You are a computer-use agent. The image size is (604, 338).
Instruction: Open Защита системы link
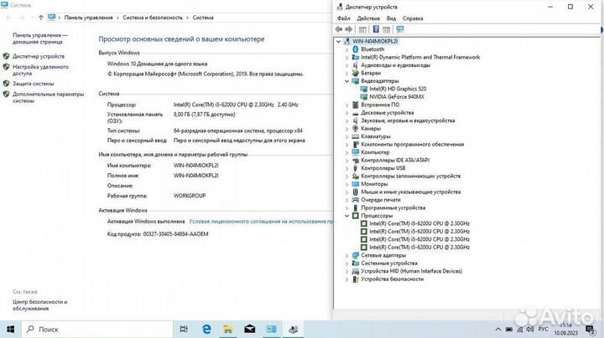coord(33,84)
